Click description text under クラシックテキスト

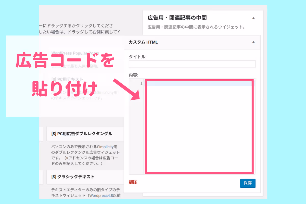click(x=86, y=193)
